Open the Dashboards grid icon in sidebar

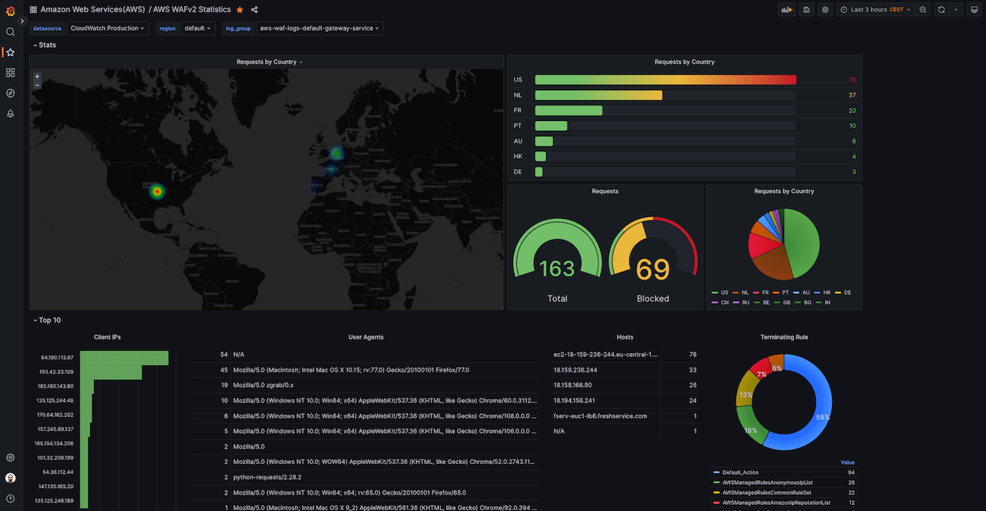click(x=10, y=72)
